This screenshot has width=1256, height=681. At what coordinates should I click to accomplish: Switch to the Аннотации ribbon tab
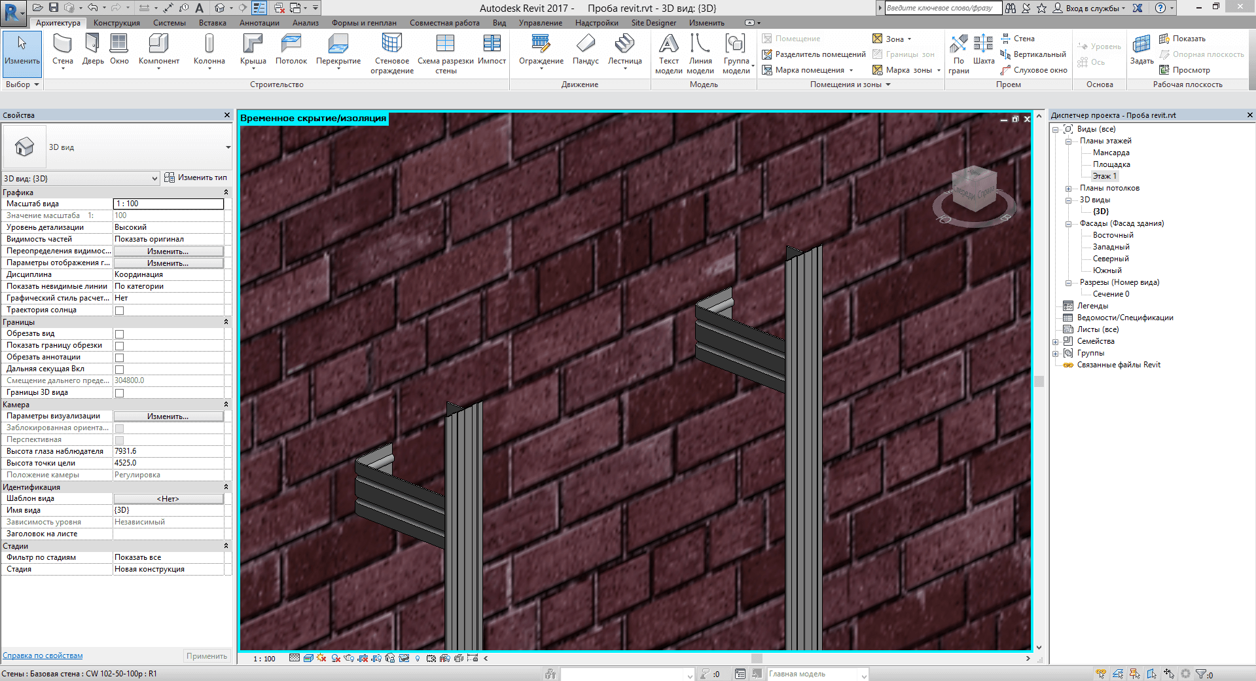click(259, 23)
